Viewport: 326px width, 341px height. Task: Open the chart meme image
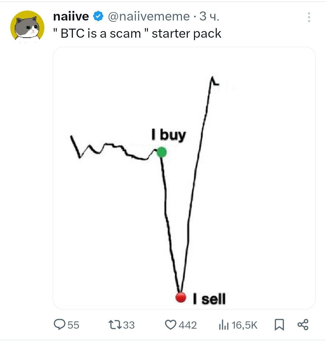(x=184, y=178)
